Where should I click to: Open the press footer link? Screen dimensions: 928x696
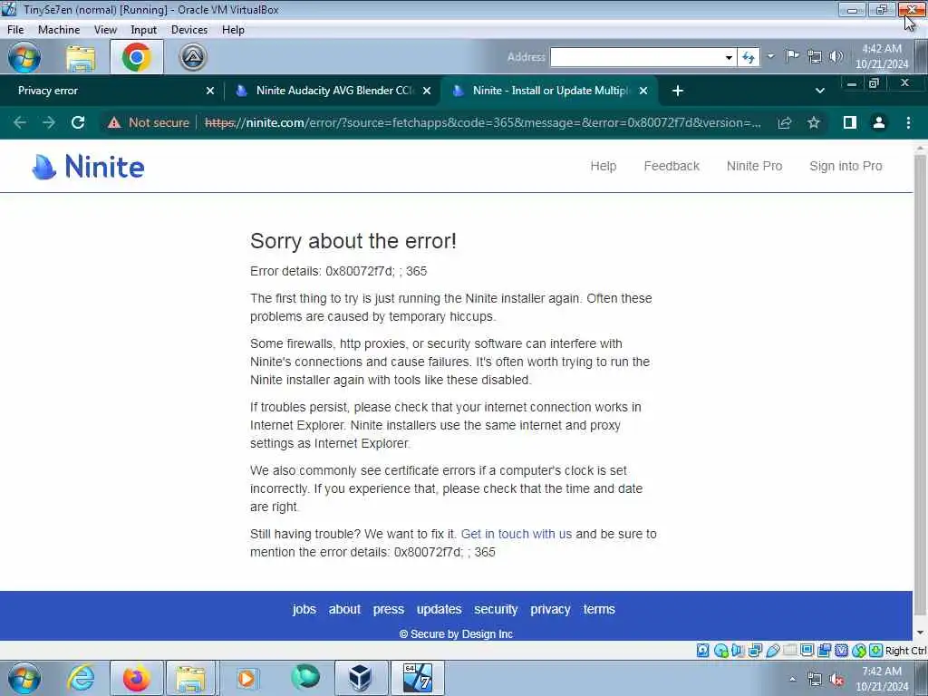coord(388,610)
